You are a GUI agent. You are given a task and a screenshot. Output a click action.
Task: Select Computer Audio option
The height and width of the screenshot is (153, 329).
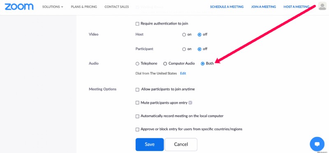point(165,64)
